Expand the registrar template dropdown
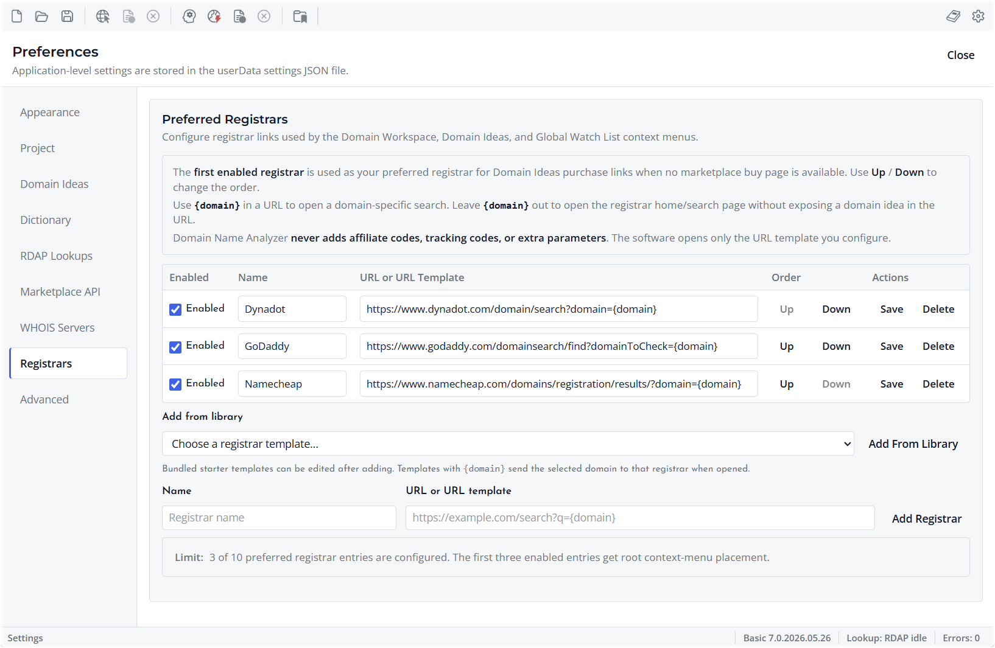Image resolution: width=995 pixels, height=648 pixels. [508, 444]
